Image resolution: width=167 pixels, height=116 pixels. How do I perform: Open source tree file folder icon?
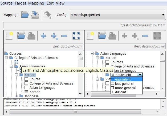pos(21,35)
